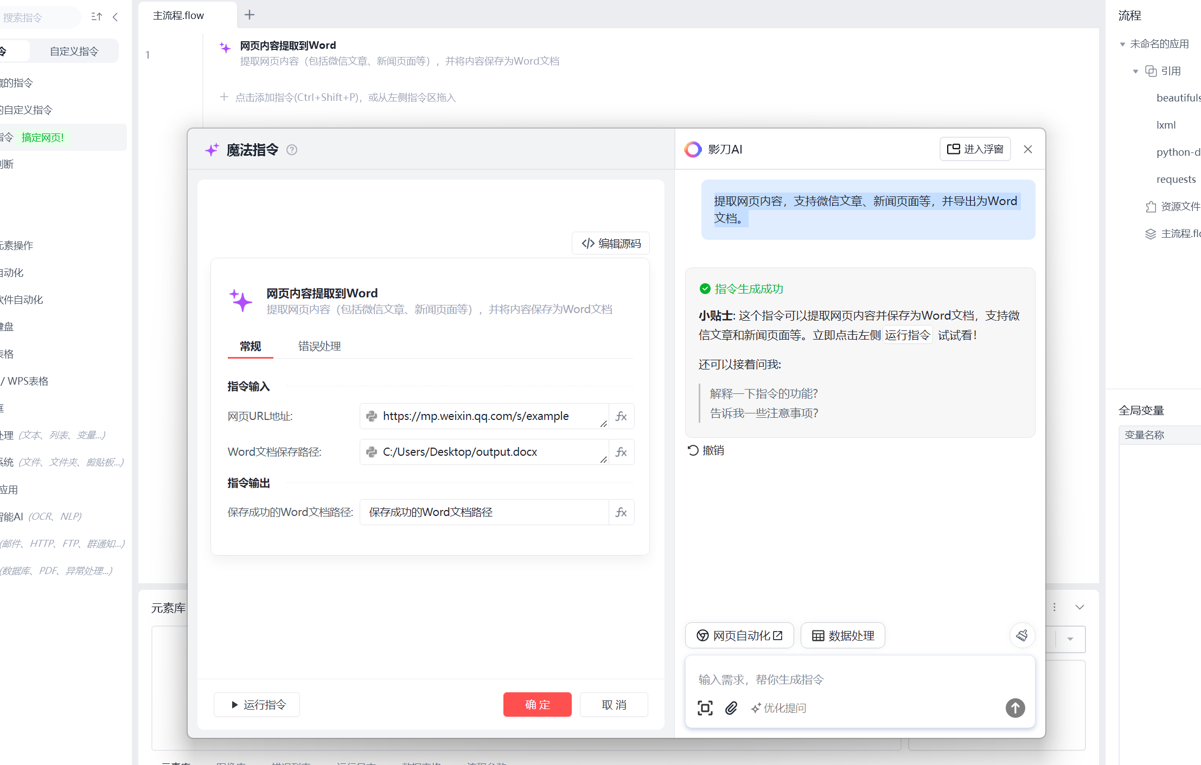
Task: Add a new flow tab with plus icon
Action: tap(250, 15)
